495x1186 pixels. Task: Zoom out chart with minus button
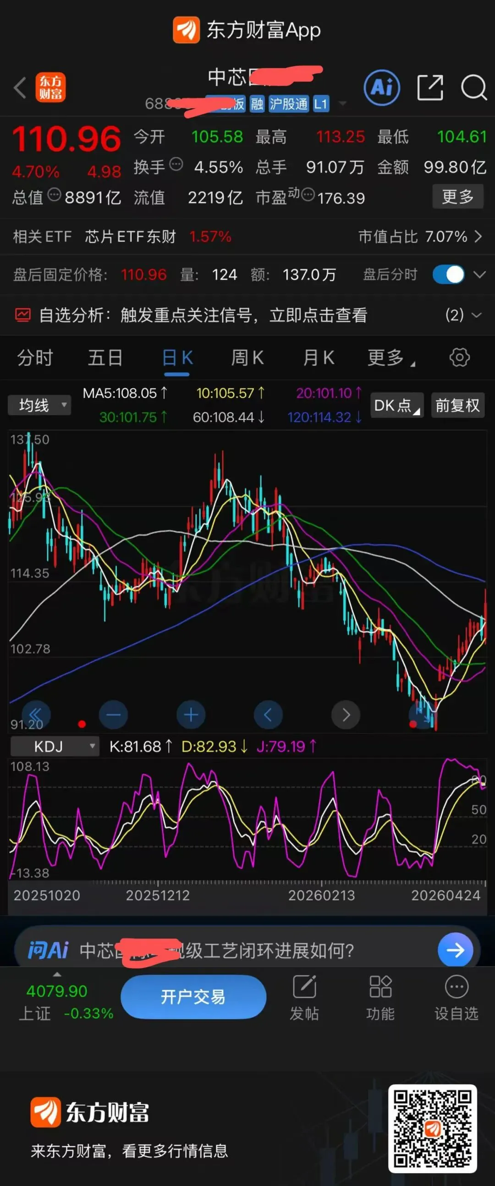pos(113,715)
